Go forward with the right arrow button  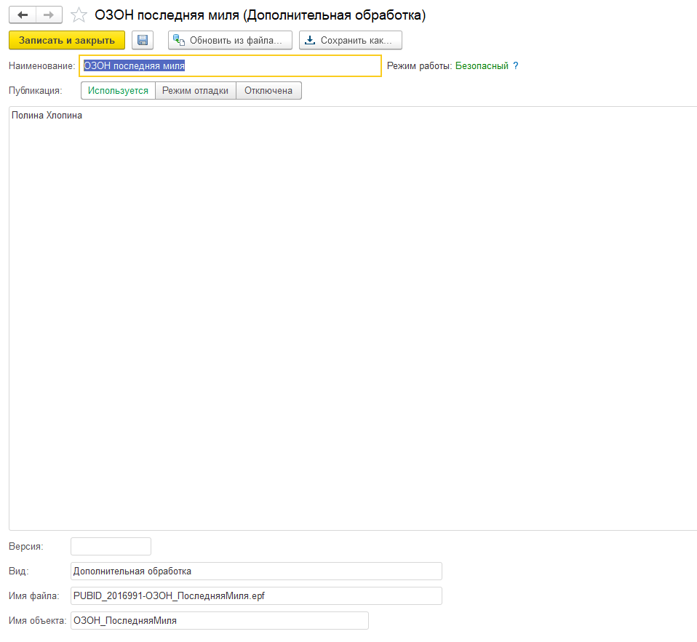tap(49, 15)
